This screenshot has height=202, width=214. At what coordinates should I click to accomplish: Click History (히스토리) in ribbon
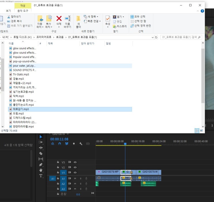[120, 26]
